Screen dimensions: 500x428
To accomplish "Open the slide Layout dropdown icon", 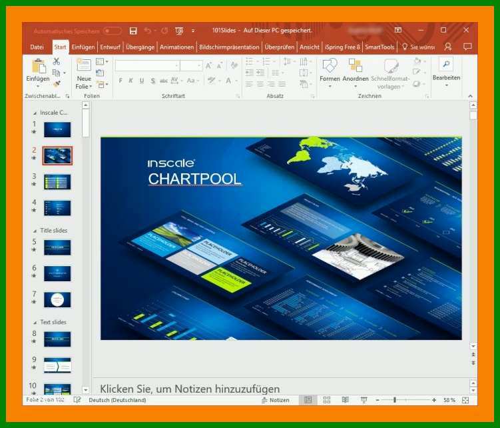I will coord(102,61).
